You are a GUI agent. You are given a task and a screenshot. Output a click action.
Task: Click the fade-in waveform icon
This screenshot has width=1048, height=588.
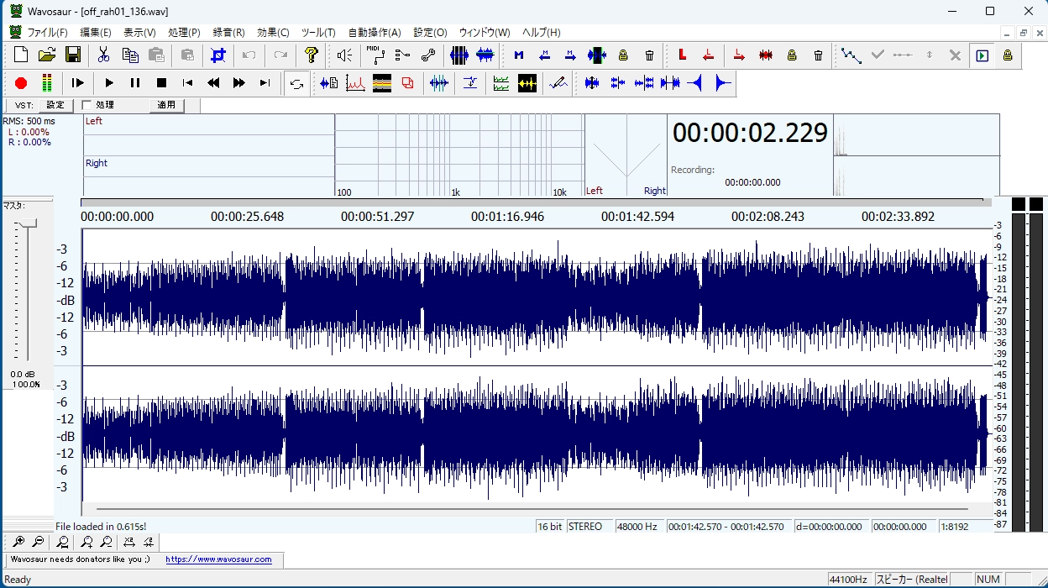tap(695, 83)
